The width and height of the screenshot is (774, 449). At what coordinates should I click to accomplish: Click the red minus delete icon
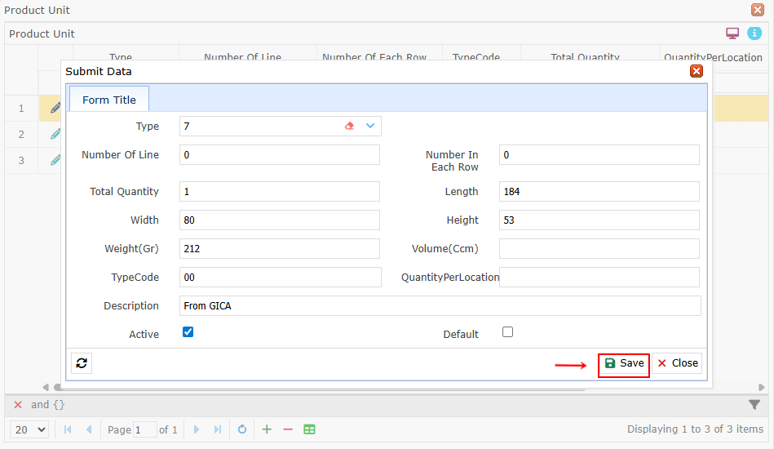tap(288, 429)
